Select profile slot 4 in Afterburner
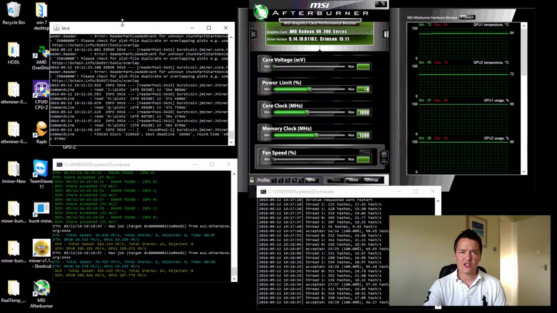The height and width of the screenshot is (313, 557). click(295, 180)
